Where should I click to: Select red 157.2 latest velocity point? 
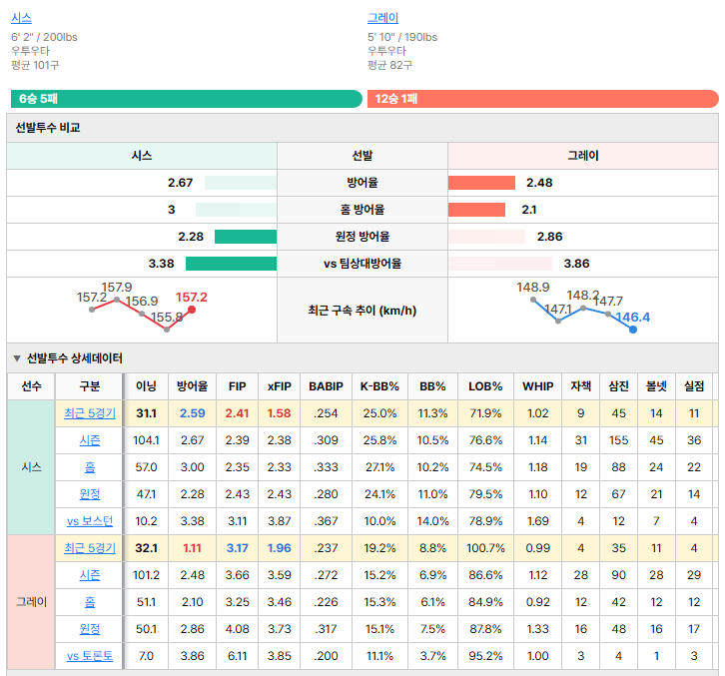click(x=192, y=310)
